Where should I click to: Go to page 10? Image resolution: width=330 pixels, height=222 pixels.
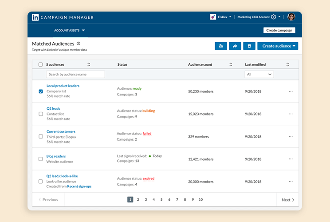[x=200, y=199]
